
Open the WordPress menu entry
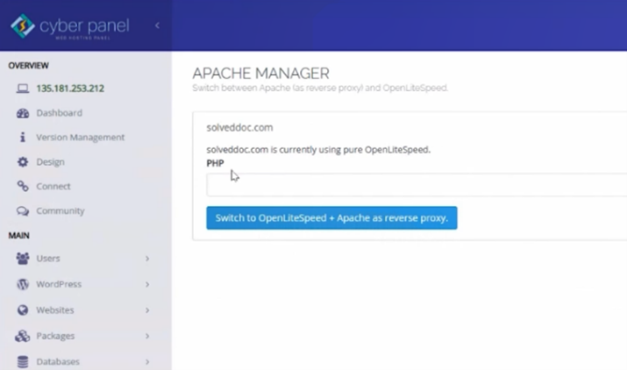coord(59,284)
